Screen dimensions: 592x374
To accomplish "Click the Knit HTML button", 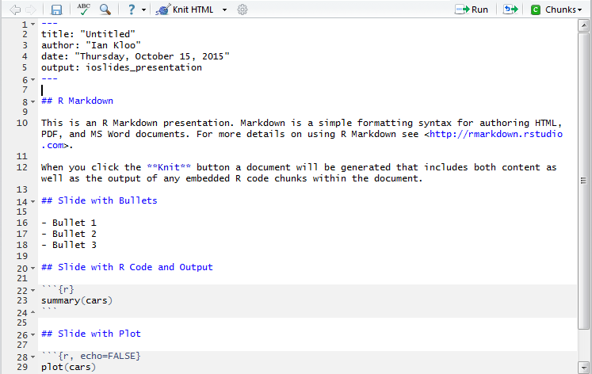I will click(185, 10).
